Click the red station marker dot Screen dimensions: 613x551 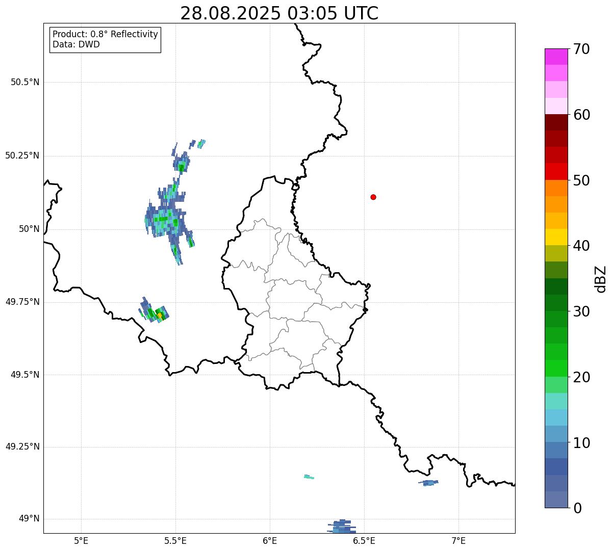click(373, 197)
